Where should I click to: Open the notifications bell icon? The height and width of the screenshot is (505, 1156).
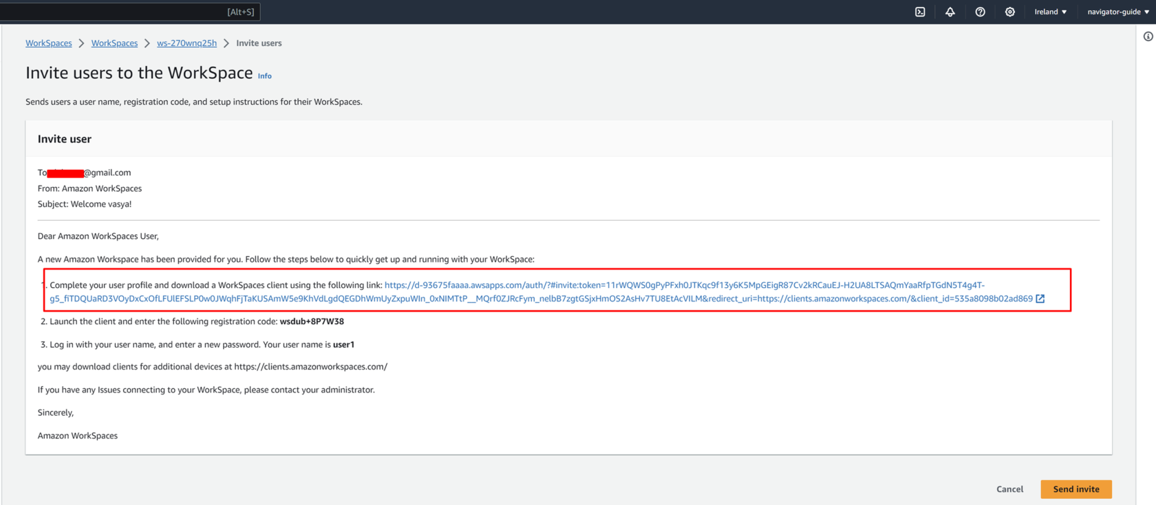click(x=950, y=12)
